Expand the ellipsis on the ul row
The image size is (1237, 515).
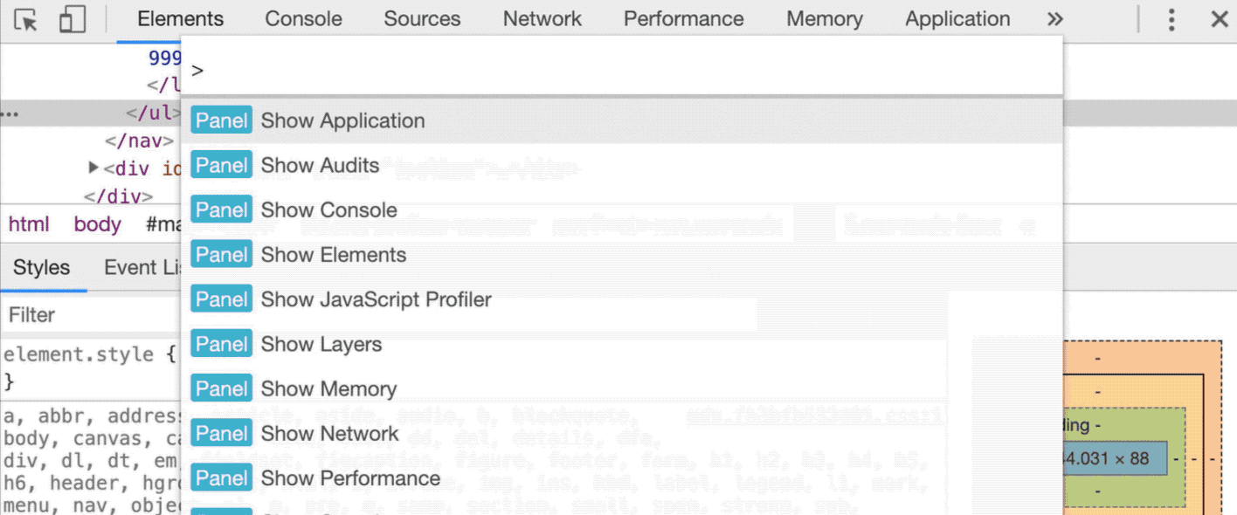(10, 114)
